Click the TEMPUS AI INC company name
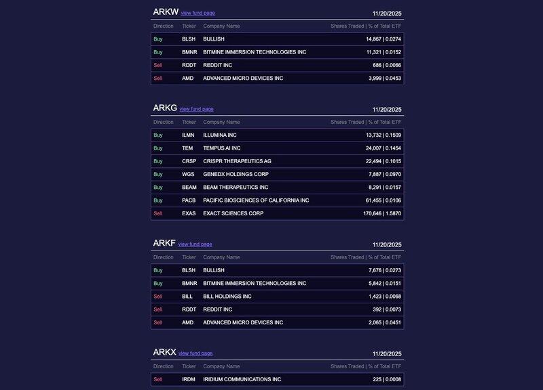Screen dimensions: 543x390 [x=221, y=148]
